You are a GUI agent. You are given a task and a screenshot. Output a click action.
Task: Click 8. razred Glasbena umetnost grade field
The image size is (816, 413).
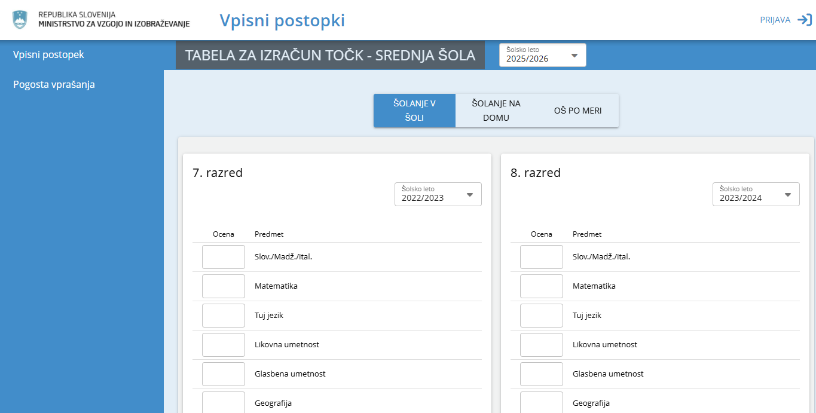click(542, 374)
